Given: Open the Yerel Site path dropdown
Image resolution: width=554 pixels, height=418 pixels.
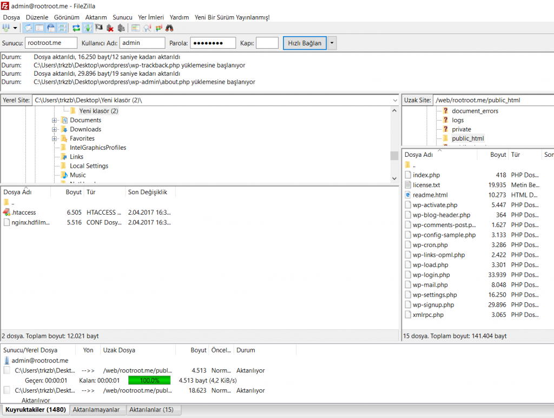Looking at the screenshot, I should [x=394, y=100].
